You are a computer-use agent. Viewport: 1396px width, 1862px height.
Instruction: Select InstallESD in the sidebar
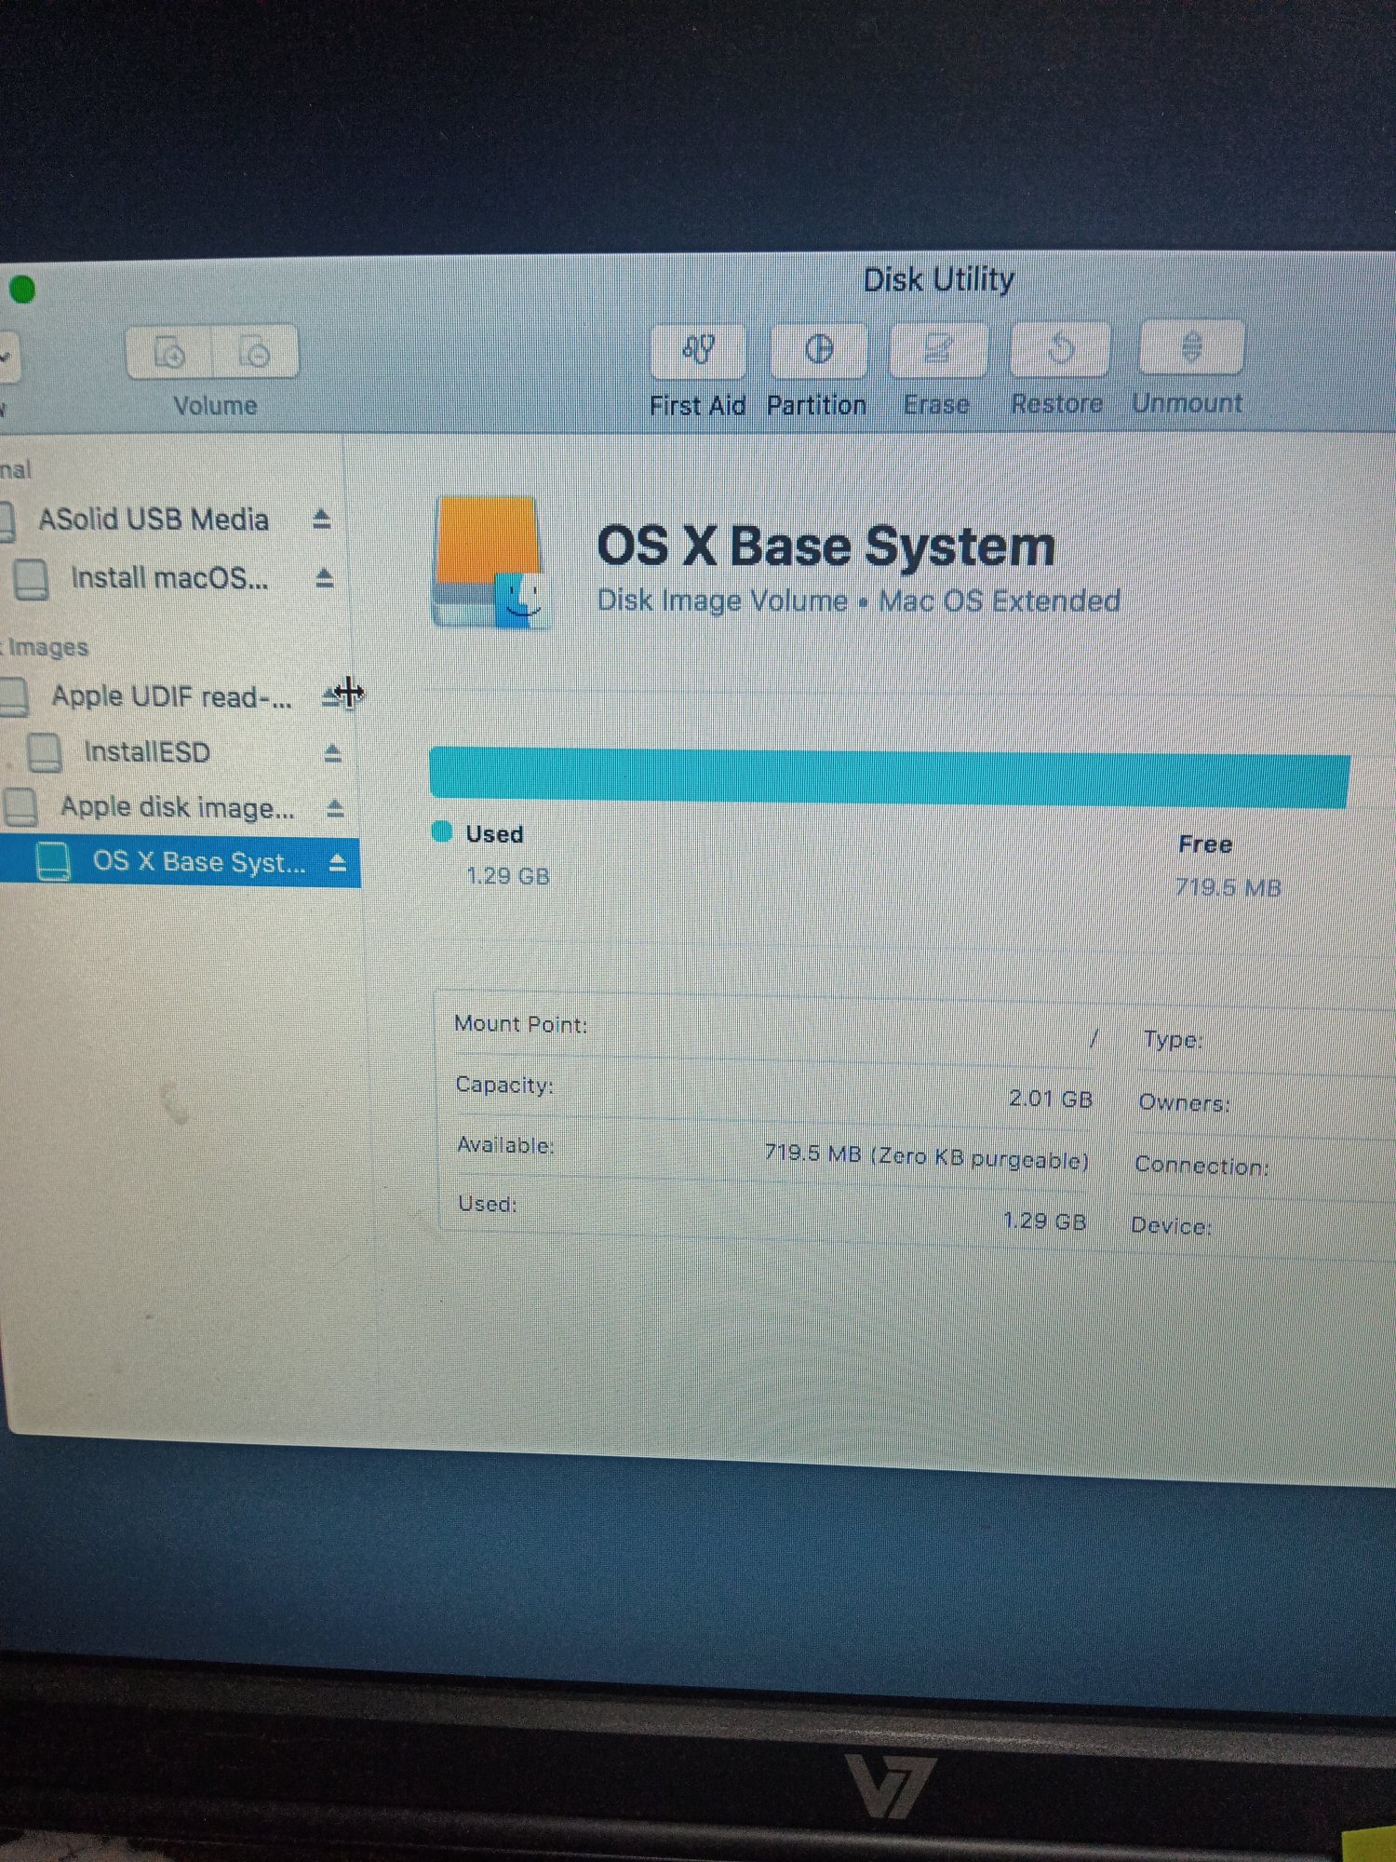coord(147,751)
